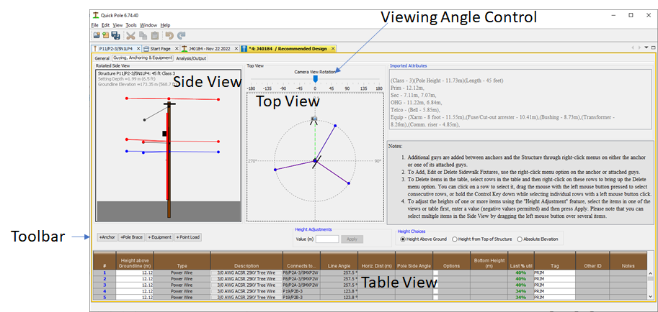Open the Description dropdown in row 5

point(246,298)
